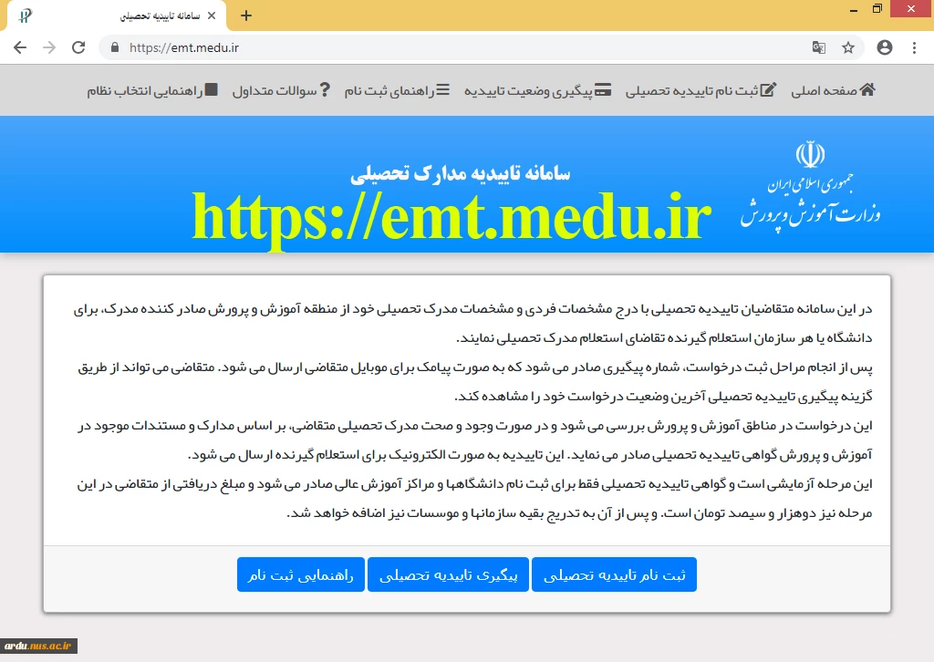Click the list icon beside راهنمای ثبت نام
Image resolution: width=934 pixels, height=662 pixels.
(x=442, y=90)
